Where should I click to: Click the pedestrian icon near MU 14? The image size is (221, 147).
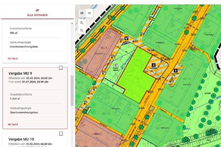[x=176, y=71]
